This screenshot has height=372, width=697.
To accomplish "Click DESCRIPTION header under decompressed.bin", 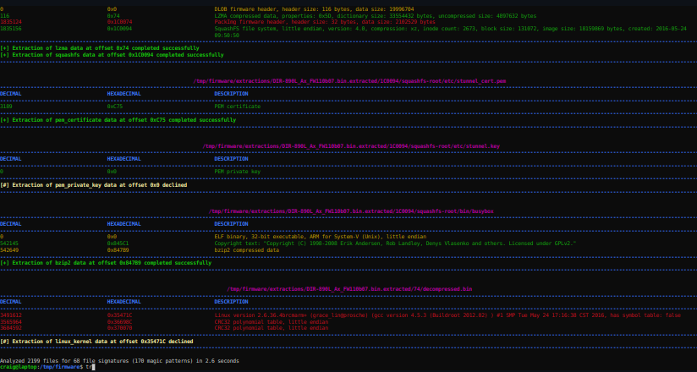I will [x=231, y=302].
